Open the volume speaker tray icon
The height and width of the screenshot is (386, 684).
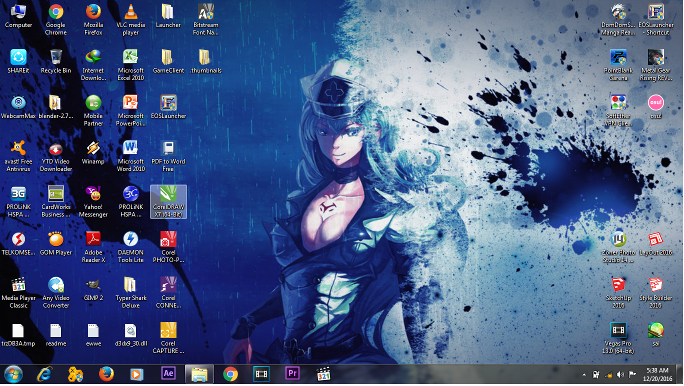620,374
